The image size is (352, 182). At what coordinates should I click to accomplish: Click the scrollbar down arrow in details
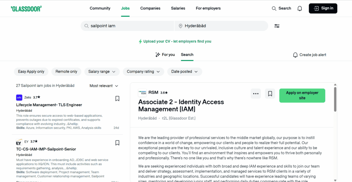(335, 180)
